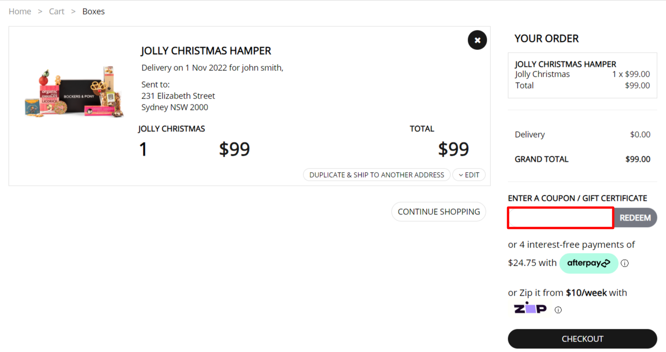Click the quantity 1 under Jolly Christmas
The image size is (666, 352).
click(143, 149)
